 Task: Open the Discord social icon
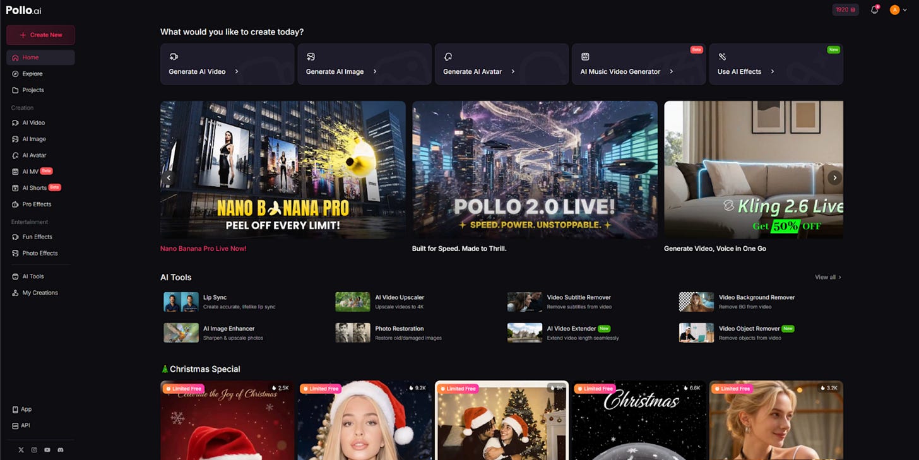click(61, 450)
